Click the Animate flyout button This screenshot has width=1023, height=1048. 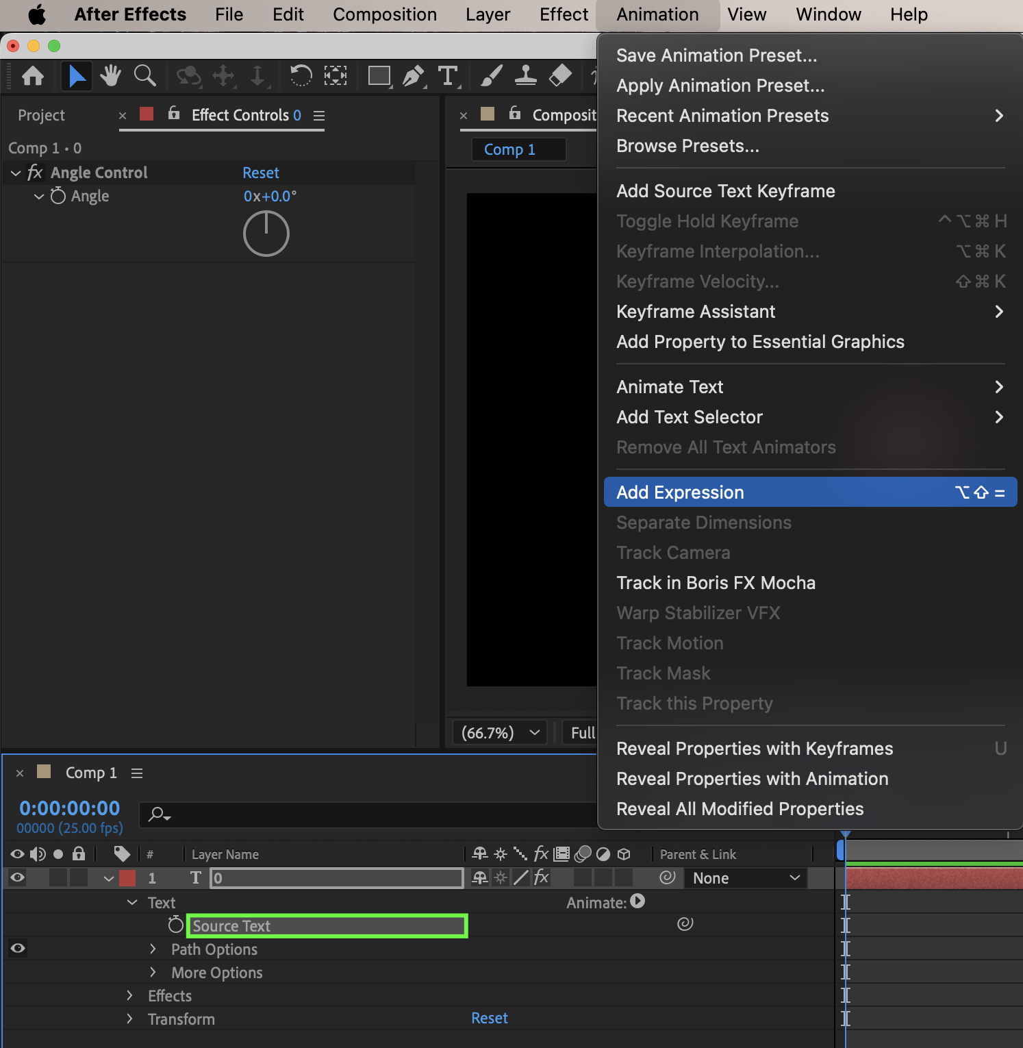(637, 901)
